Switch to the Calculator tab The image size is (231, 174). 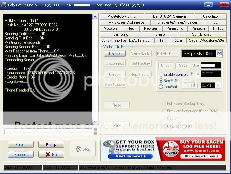(211, 16)
